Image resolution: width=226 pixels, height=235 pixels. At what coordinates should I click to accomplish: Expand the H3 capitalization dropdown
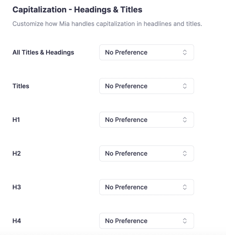(x=146, y=187)
